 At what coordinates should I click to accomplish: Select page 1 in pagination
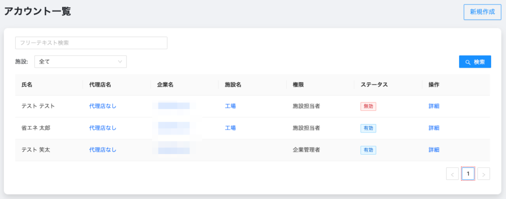(x=468, y=173)
